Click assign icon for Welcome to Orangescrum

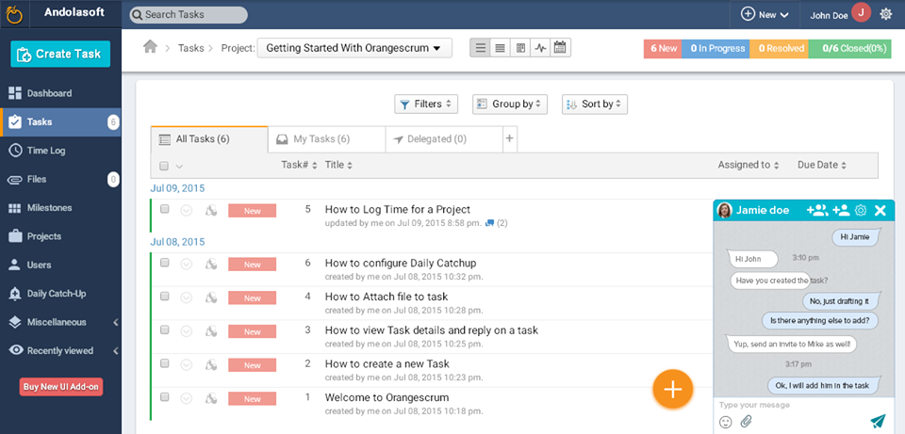click(x=211, y=398)
